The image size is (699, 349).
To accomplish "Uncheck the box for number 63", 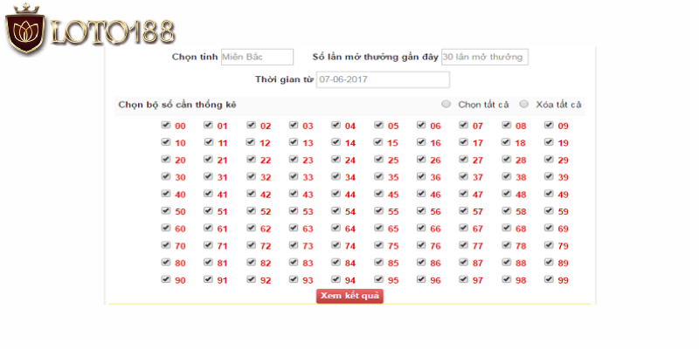I will (x=294, y=228).
